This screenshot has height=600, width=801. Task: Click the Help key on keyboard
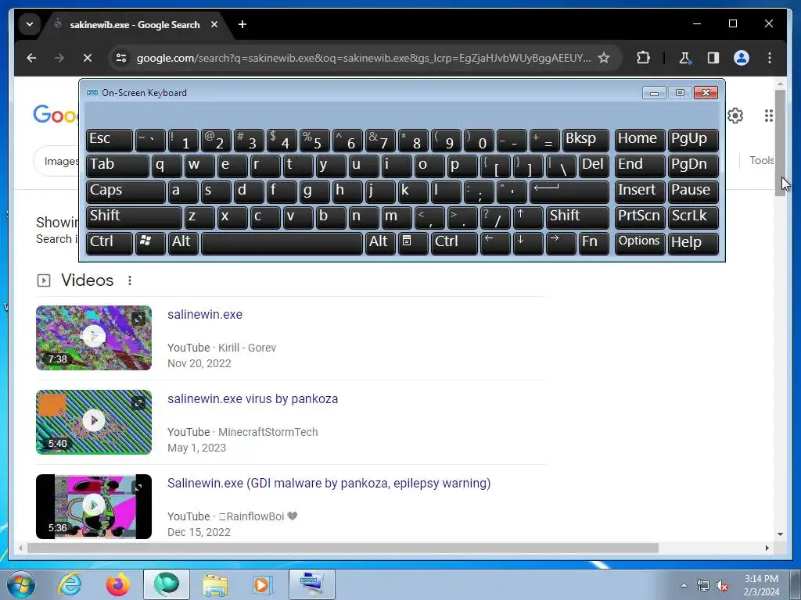click(693, 243)
